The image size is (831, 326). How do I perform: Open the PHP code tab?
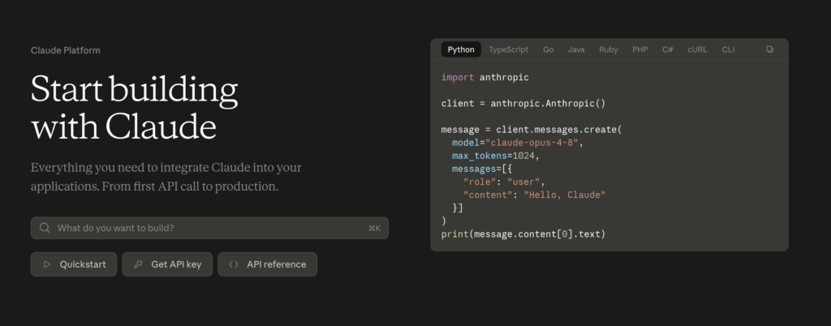639,49
